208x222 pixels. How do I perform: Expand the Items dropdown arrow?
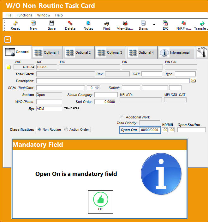tap(154, 25)
